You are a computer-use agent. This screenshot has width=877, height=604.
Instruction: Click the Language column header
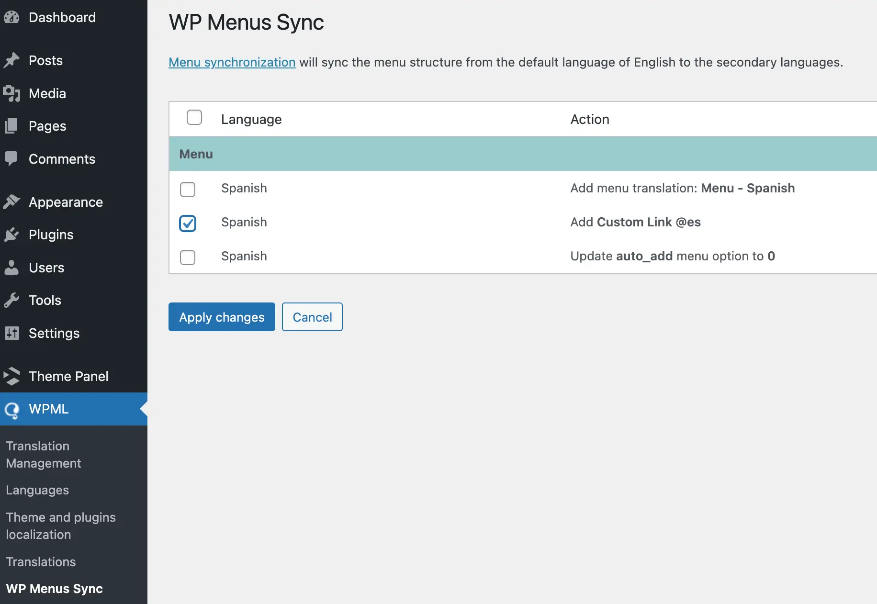click(251, 119)
